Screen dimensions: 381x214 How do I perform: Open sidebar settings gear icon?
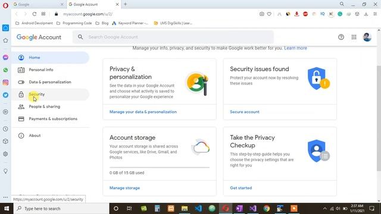(5, 154)
